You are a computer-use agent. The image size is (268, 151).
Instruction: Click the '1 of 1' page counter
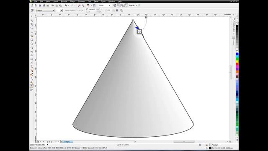point(49,142)
